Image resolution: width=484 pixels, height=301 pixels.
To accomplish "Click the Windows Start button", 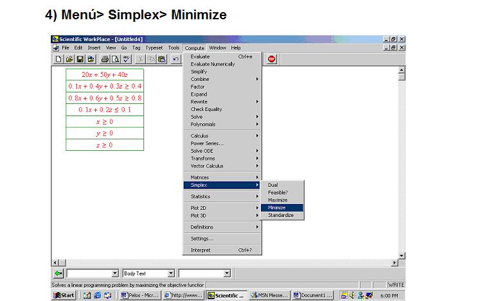I will [64, 295].
